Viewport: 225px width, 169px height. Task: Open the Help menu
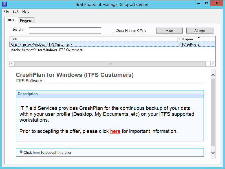click(x=26, y=12)
